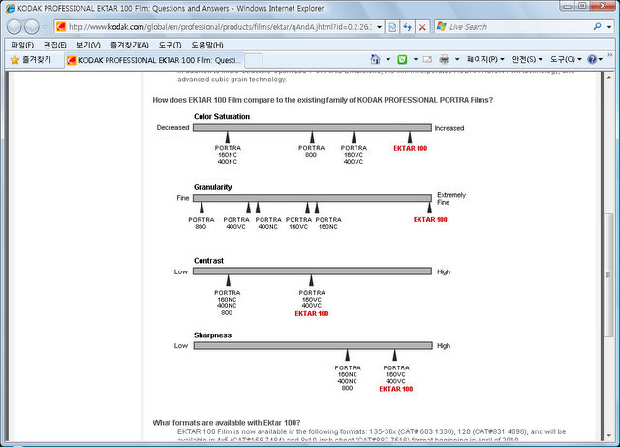Click the scrollbar down arrow
The height and width of the screenshot is (447, 620).
tap(609, 435)
